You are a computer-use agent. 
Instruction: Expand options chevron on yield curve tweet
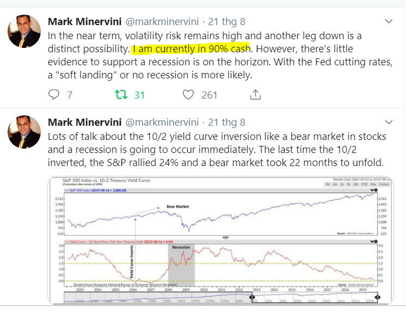click(x=389, y=121)
